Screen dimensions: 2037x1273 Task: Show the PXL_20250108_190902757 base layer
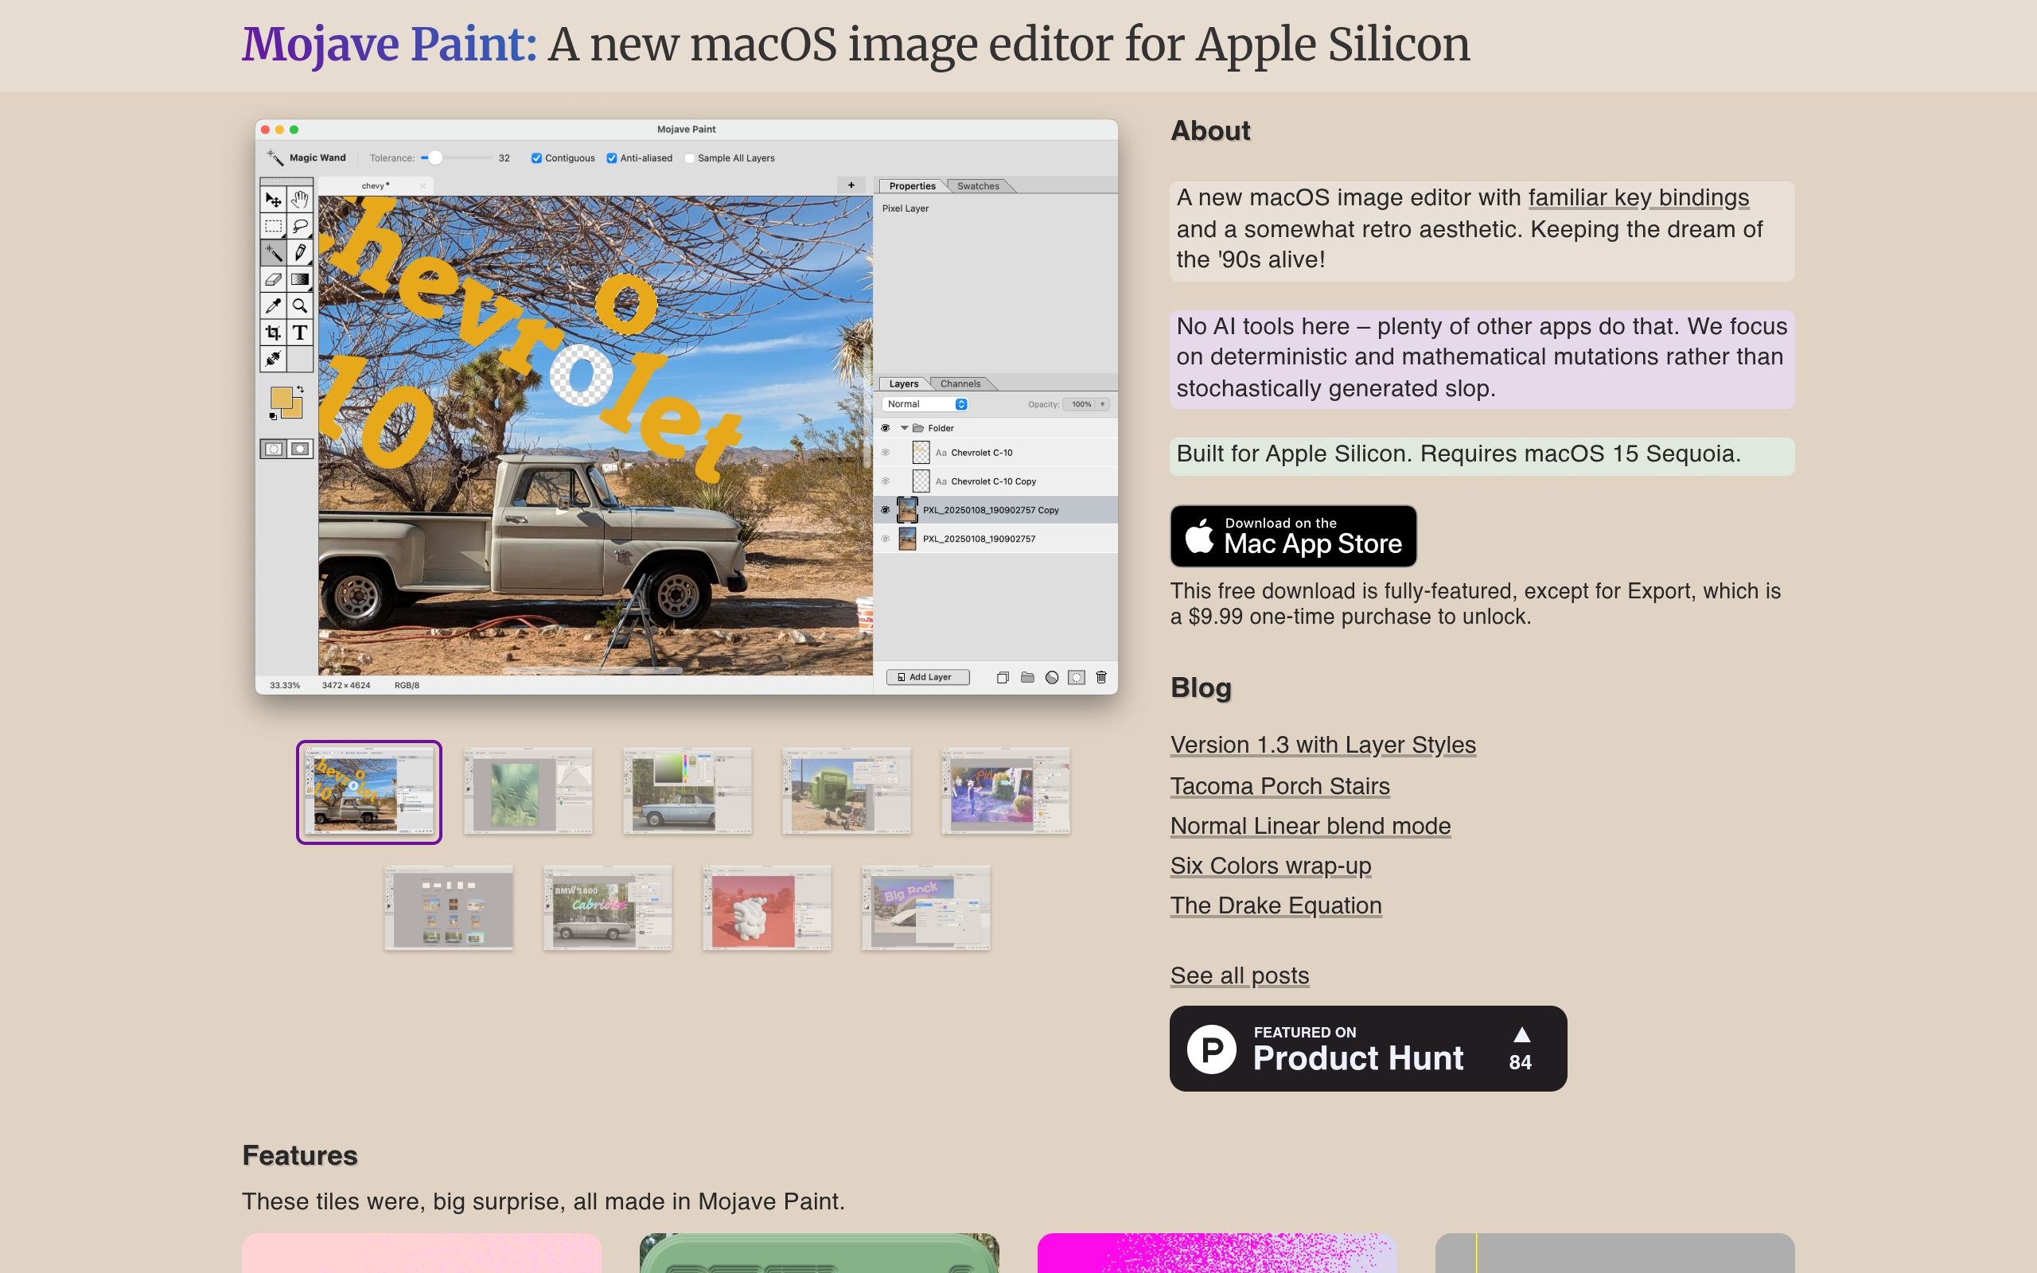coord(886,538)
